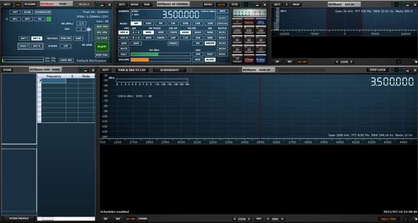Select the 15 band key on keypad

point(237,58)
